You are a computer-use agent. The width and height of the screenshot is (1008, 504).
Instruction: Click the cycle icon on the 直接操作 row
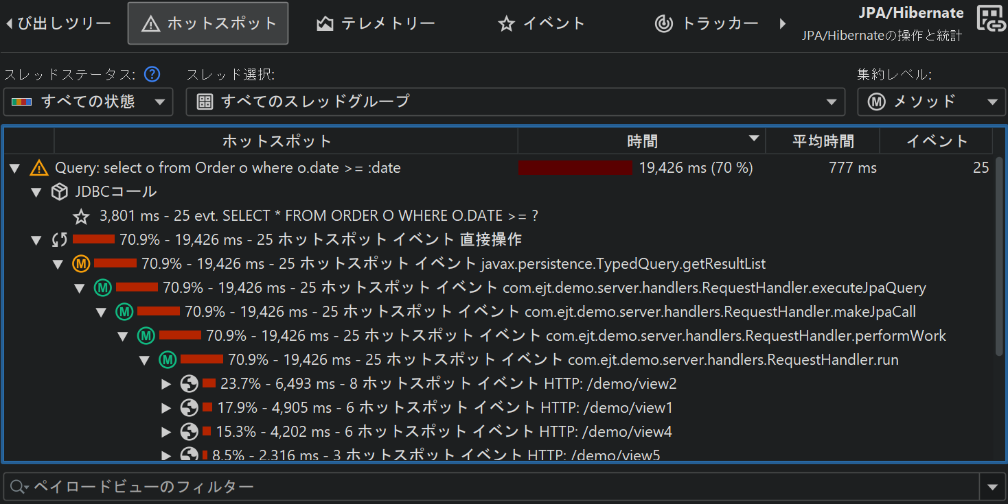coord(60,240)
